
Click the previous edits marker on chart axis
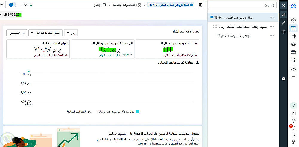pos(29,102)
